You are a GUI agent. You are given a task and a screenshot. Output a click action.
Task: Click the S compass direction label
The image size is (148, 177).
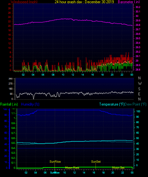[x=139, y=89]
